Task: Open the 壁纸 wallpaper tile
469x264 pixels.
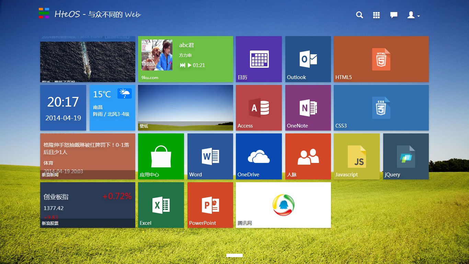Action: (185, 108)
